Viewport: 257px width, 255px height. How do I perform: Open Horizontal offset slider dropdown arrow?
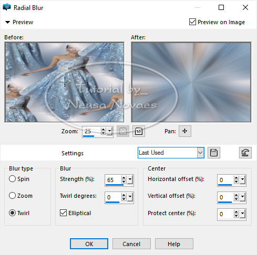click(x=243, y=179)
